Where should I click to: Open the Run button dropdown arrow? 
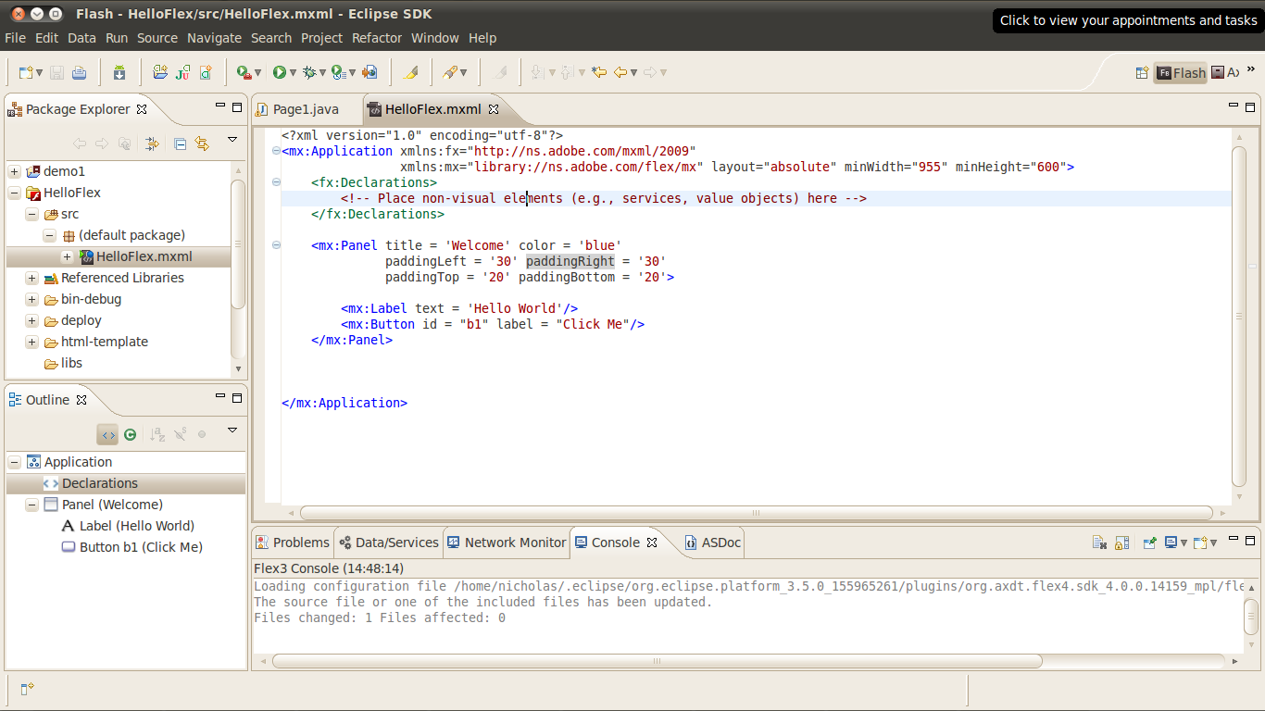click(293, 73)
